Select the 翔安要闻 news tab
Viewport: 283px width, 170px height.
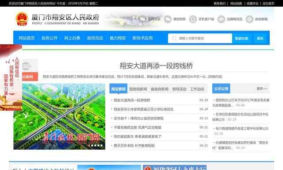(x=119, y=89)
